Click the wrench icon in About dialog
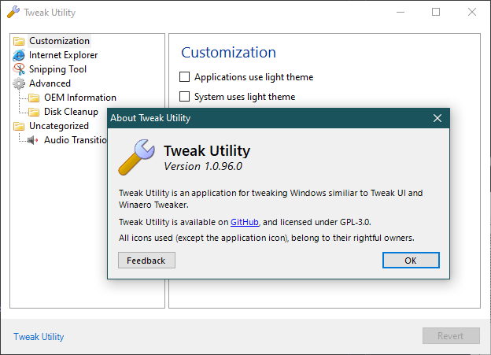Image resolution: width=491 pixels, height=355 pixels. 137,157
